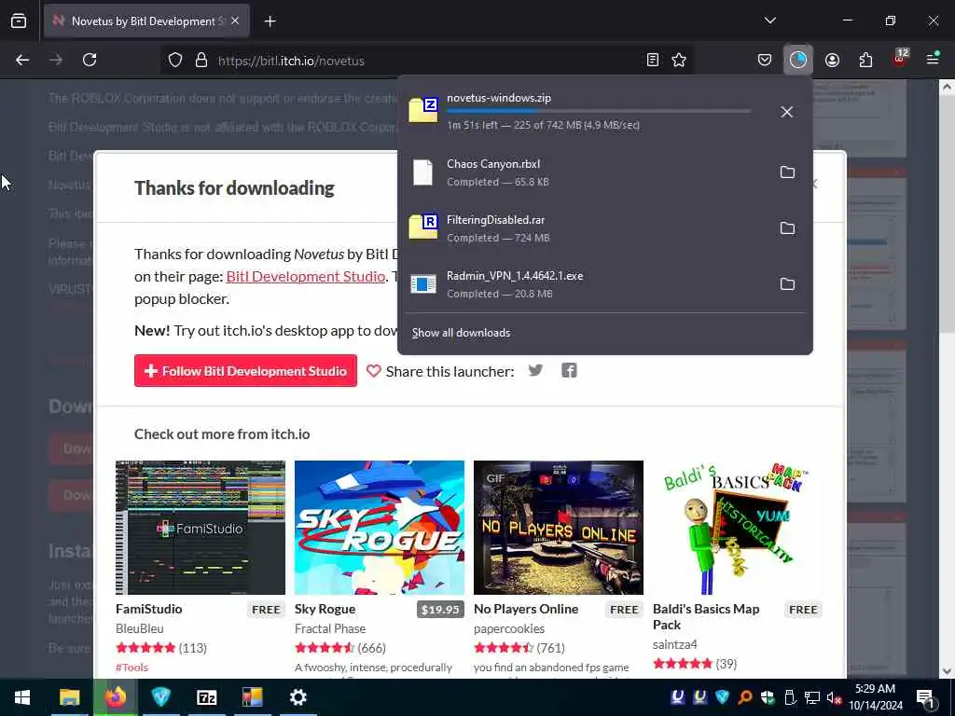View site security padlock info

[x=201, y=61]
